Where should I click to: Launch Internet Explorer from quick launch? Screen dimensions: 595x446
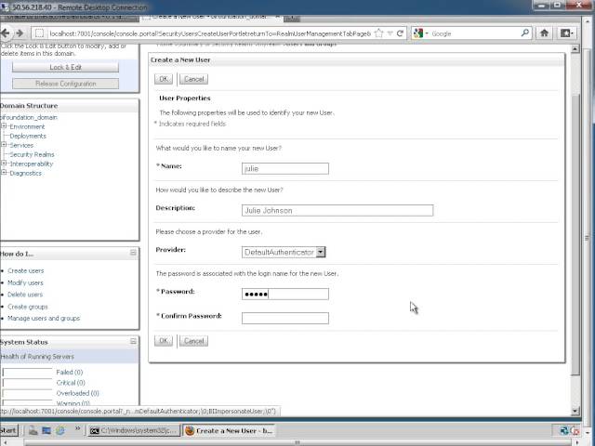[59, 430]
